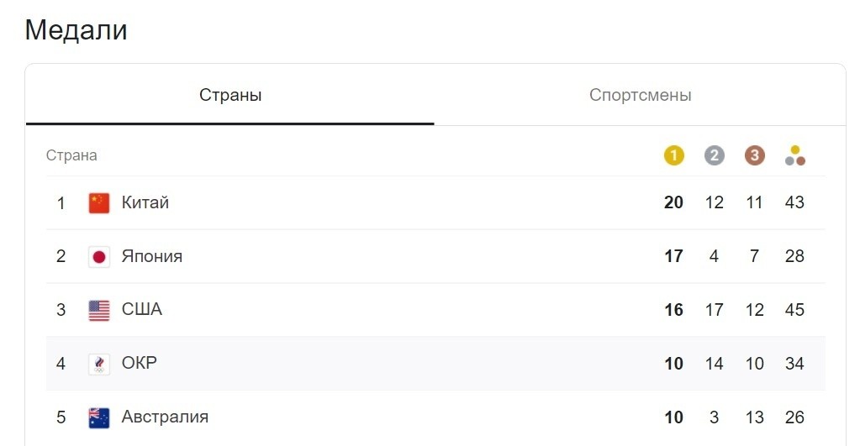Click USA's gold count of 16
The height and width of the screenshot is (446, 860).
(x=673, y=310)
